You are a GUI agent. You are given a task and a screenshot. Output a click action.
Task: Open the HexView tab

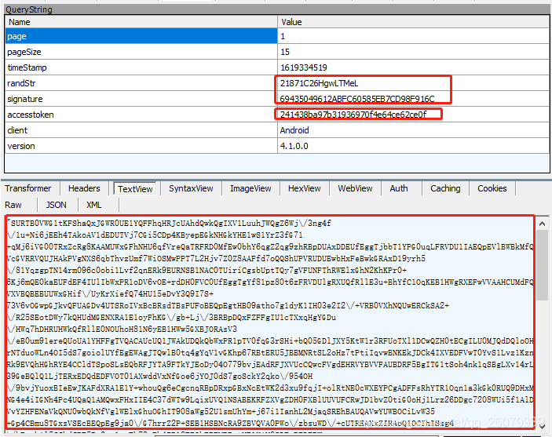304,188
